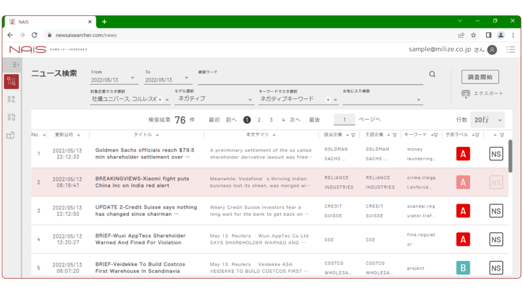
Task: Sort by タイトル column
Action: (157, 135)
